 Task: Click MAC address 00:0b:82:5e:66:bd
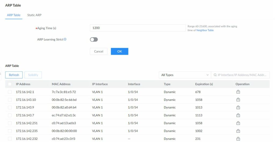[64, 100]
